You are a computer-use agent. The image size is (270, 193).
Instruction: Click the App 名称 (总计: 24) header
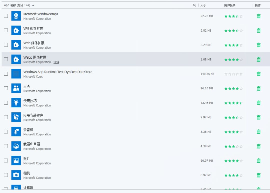[17, 5]
